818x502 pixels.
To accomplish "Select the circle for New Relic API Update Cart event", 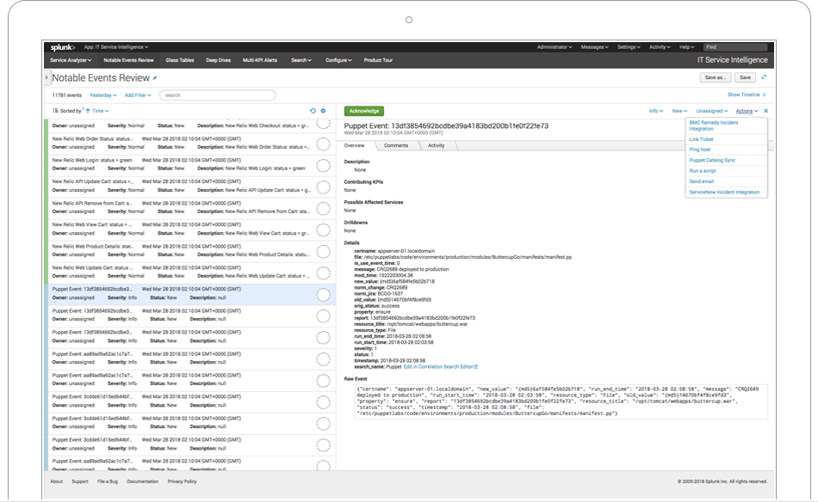I will [x=324, y=187].
